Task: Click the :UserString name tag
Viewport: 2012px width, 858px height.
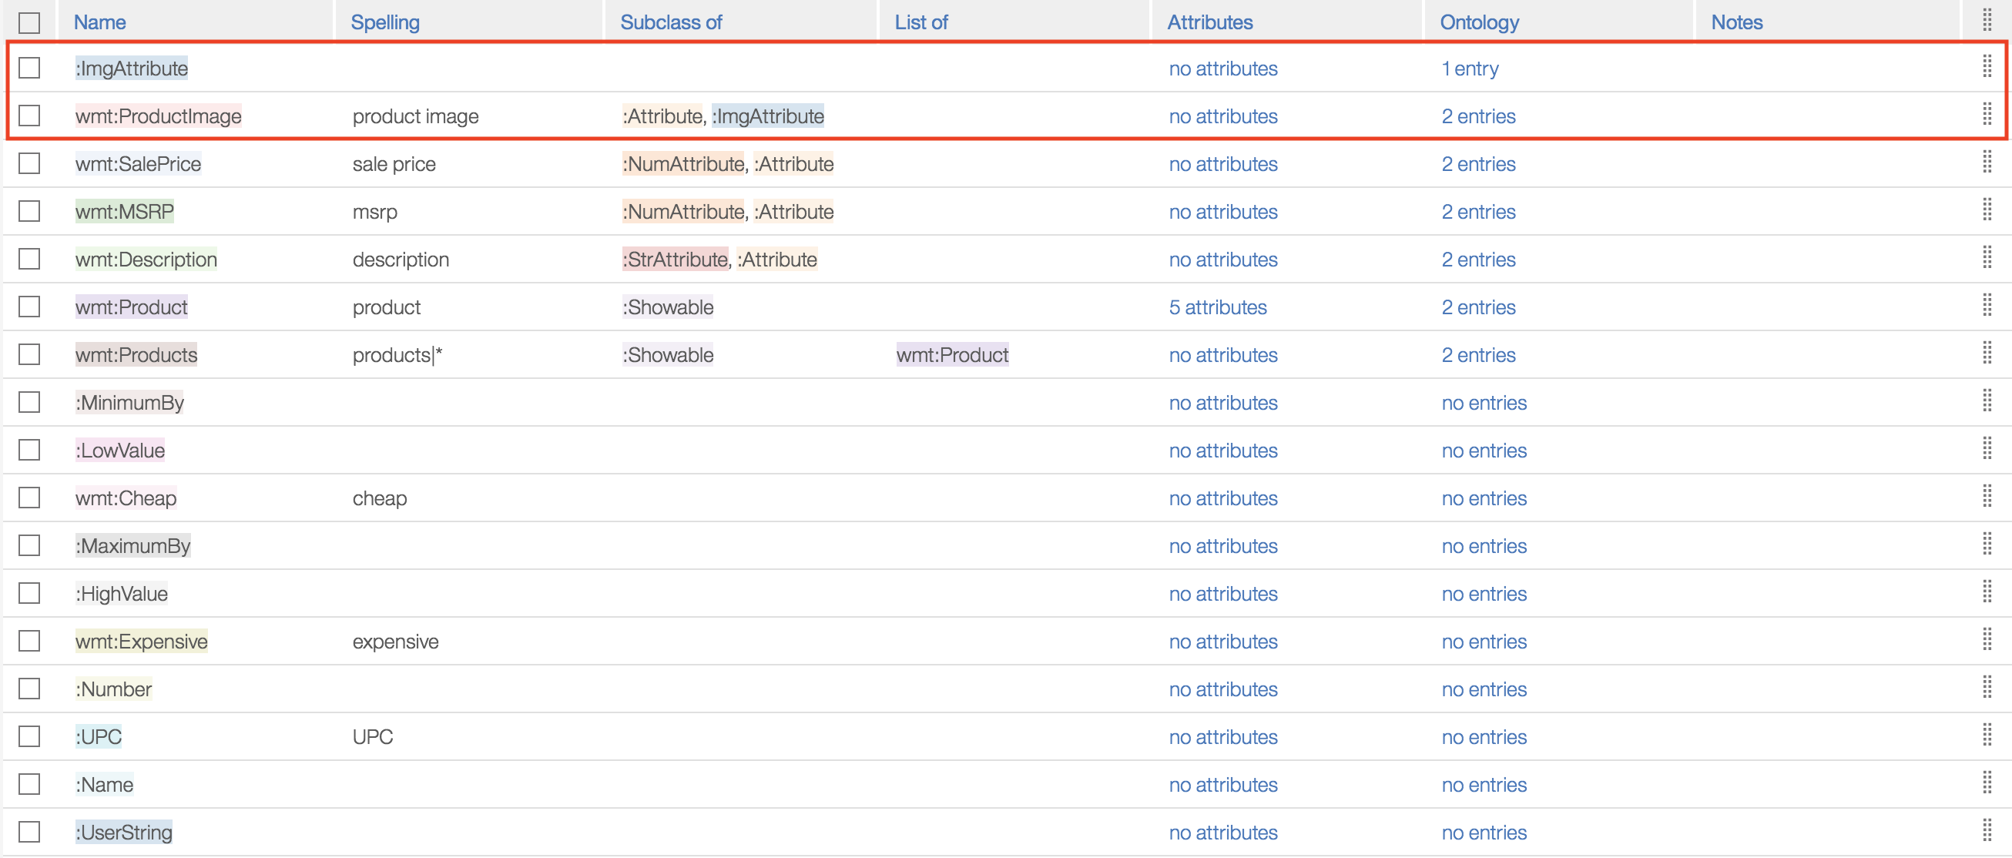Action: [123, 833]
